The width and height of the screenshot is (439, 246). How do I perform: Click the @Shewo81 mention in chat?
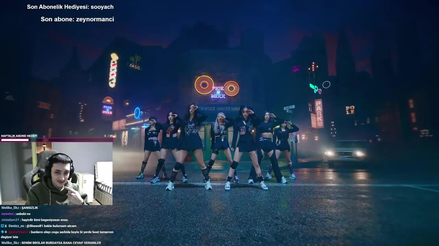(x=35, y=226)
